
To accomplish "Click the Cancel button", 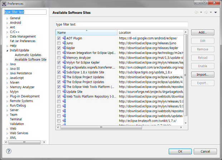I will (x=205, y=151).
